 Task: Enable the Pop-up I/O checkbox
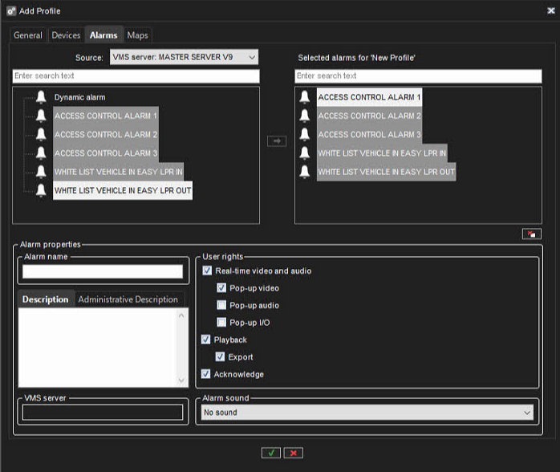click(221, 323)
